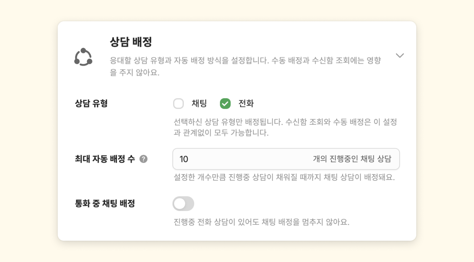Image resolution: width=474 pixels, height=262 pixels.
Task: Click the helper text starting with 설정한 개수만큼
Action: pos(284,178)
